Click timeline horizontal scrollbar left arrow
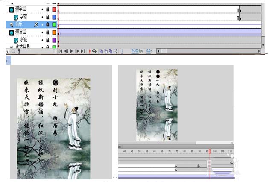Image resolution: width=269 pixels, height=182 pixels. [159, 51]
